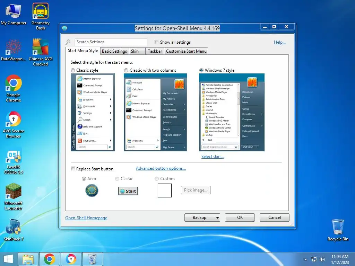Screen dimensions: 355x266
Task: Open File Explorer from the taskbar
Action: pos(28,259)
